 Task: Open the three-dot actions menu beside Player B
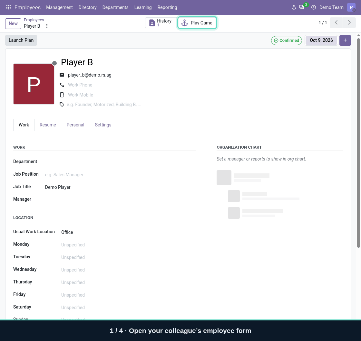click(x=47, y=26)
